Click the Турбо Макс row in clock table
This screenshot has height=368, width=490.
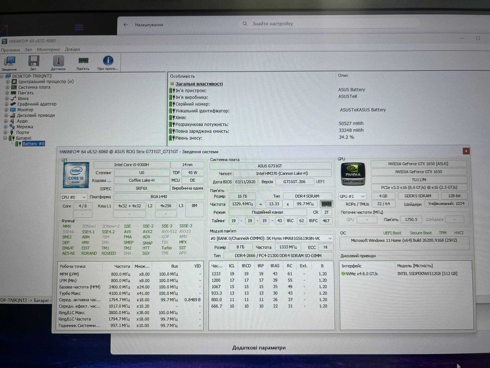pos(130,293)
